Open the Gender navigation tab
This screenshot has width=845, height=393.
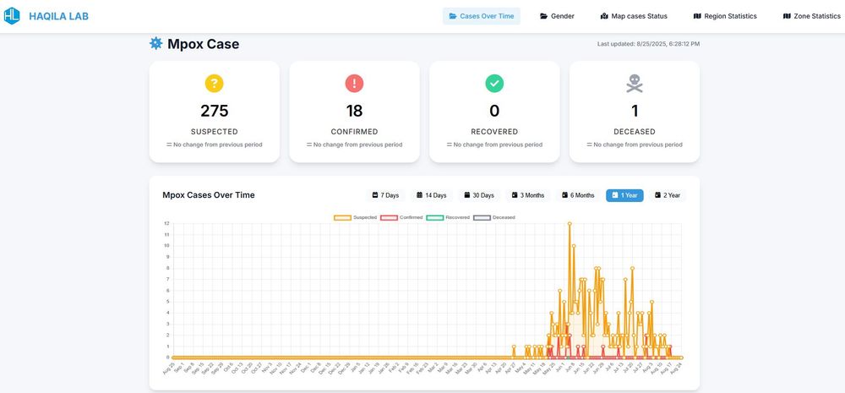point(557,16)
